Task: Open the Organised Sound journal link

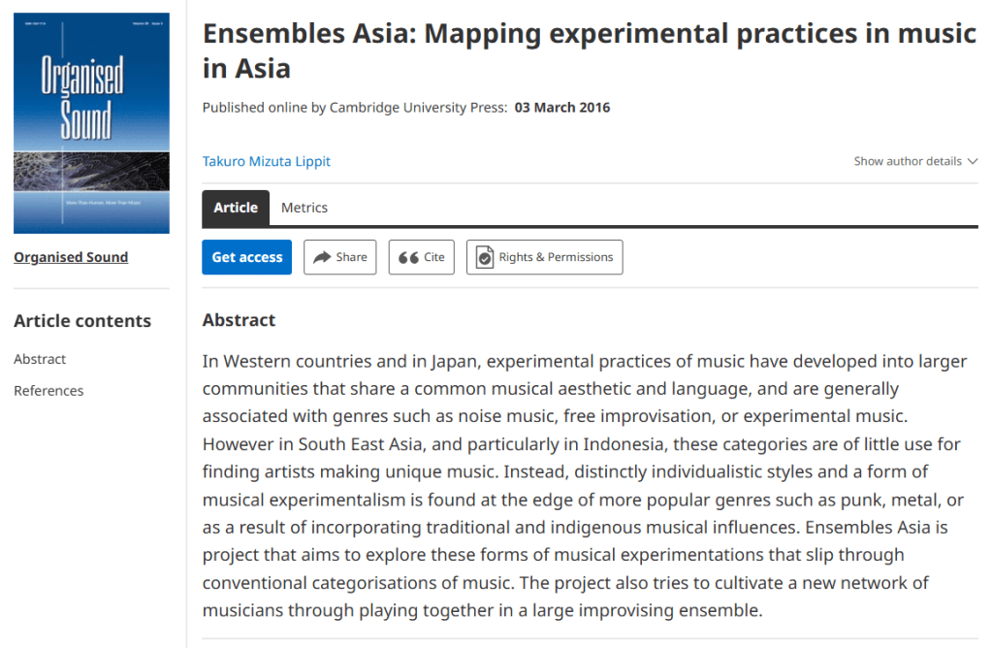Action: [71, 257]
